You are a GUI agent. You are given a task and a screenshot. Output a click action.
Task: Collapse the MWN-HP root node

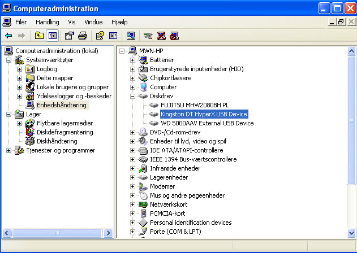[122, 51]
